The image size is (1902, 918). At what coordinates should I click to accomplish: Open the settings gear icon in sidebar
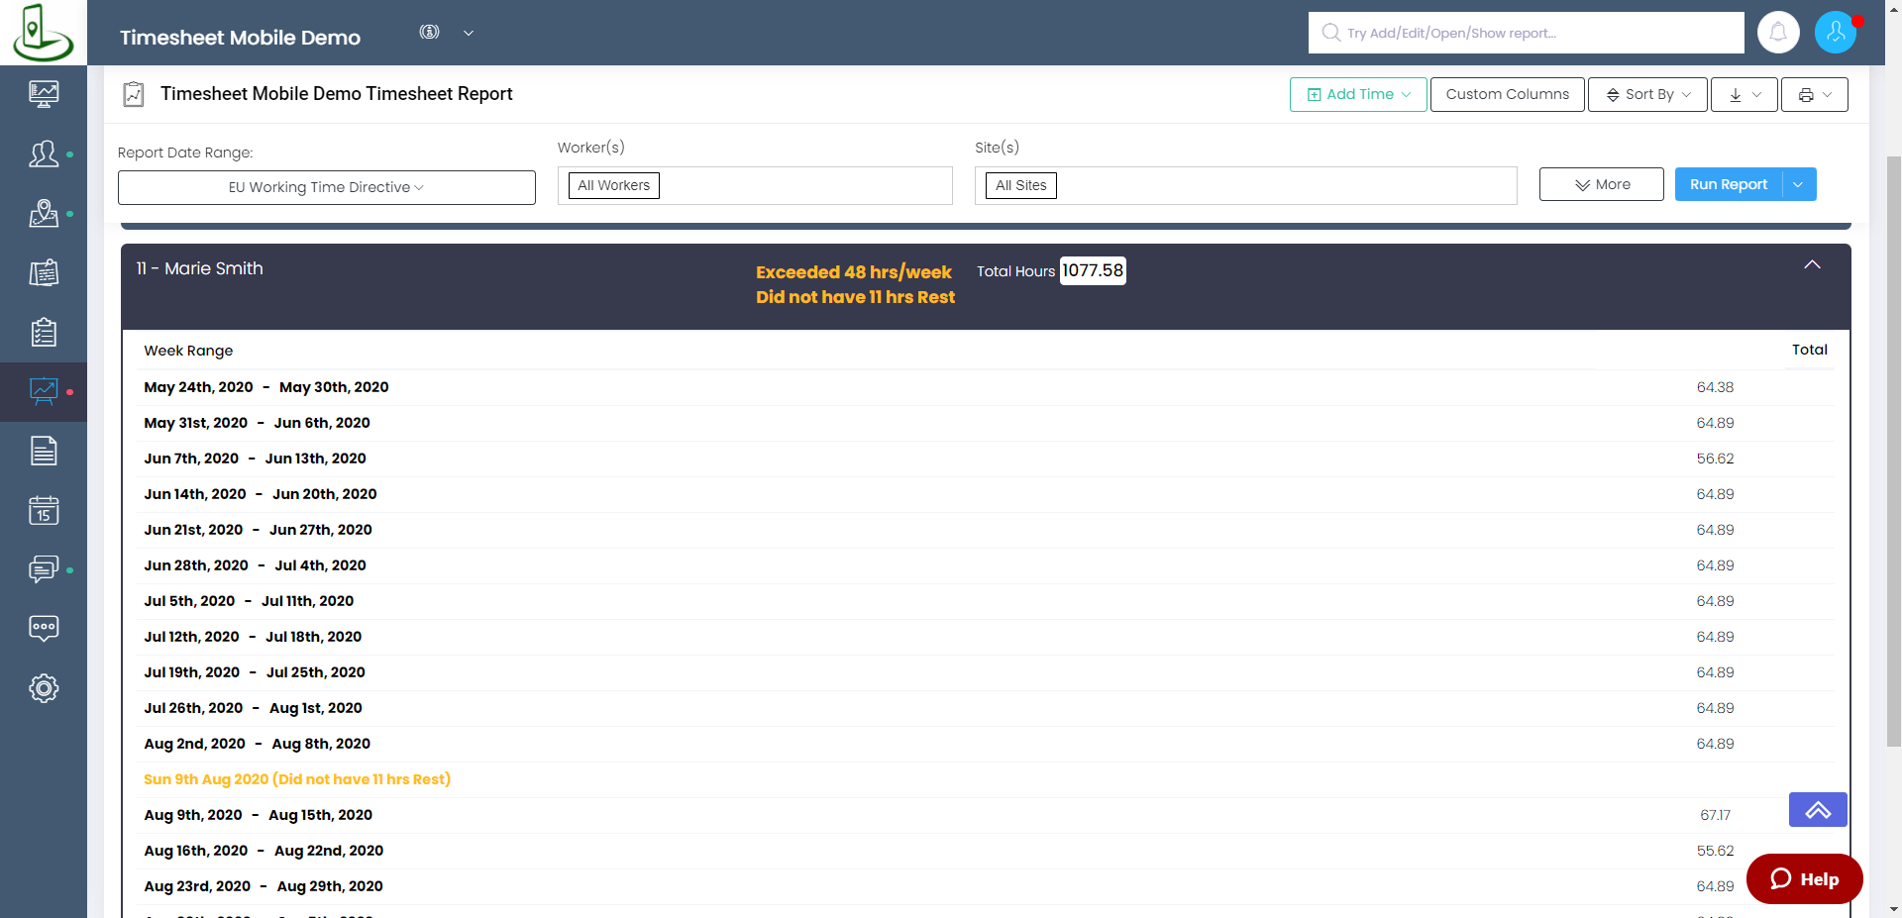click(44, 688)
